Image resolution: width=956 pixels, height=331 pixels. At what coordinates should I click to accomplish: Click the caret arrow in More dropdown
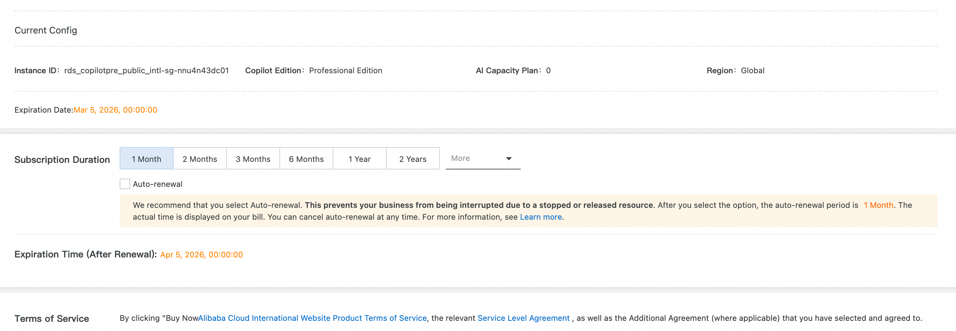pos(509,159)
